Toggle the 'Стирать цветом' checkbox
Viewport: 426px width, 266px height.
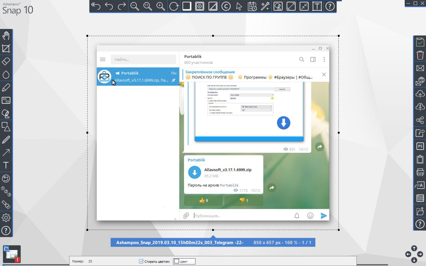(x=141, y=261)
